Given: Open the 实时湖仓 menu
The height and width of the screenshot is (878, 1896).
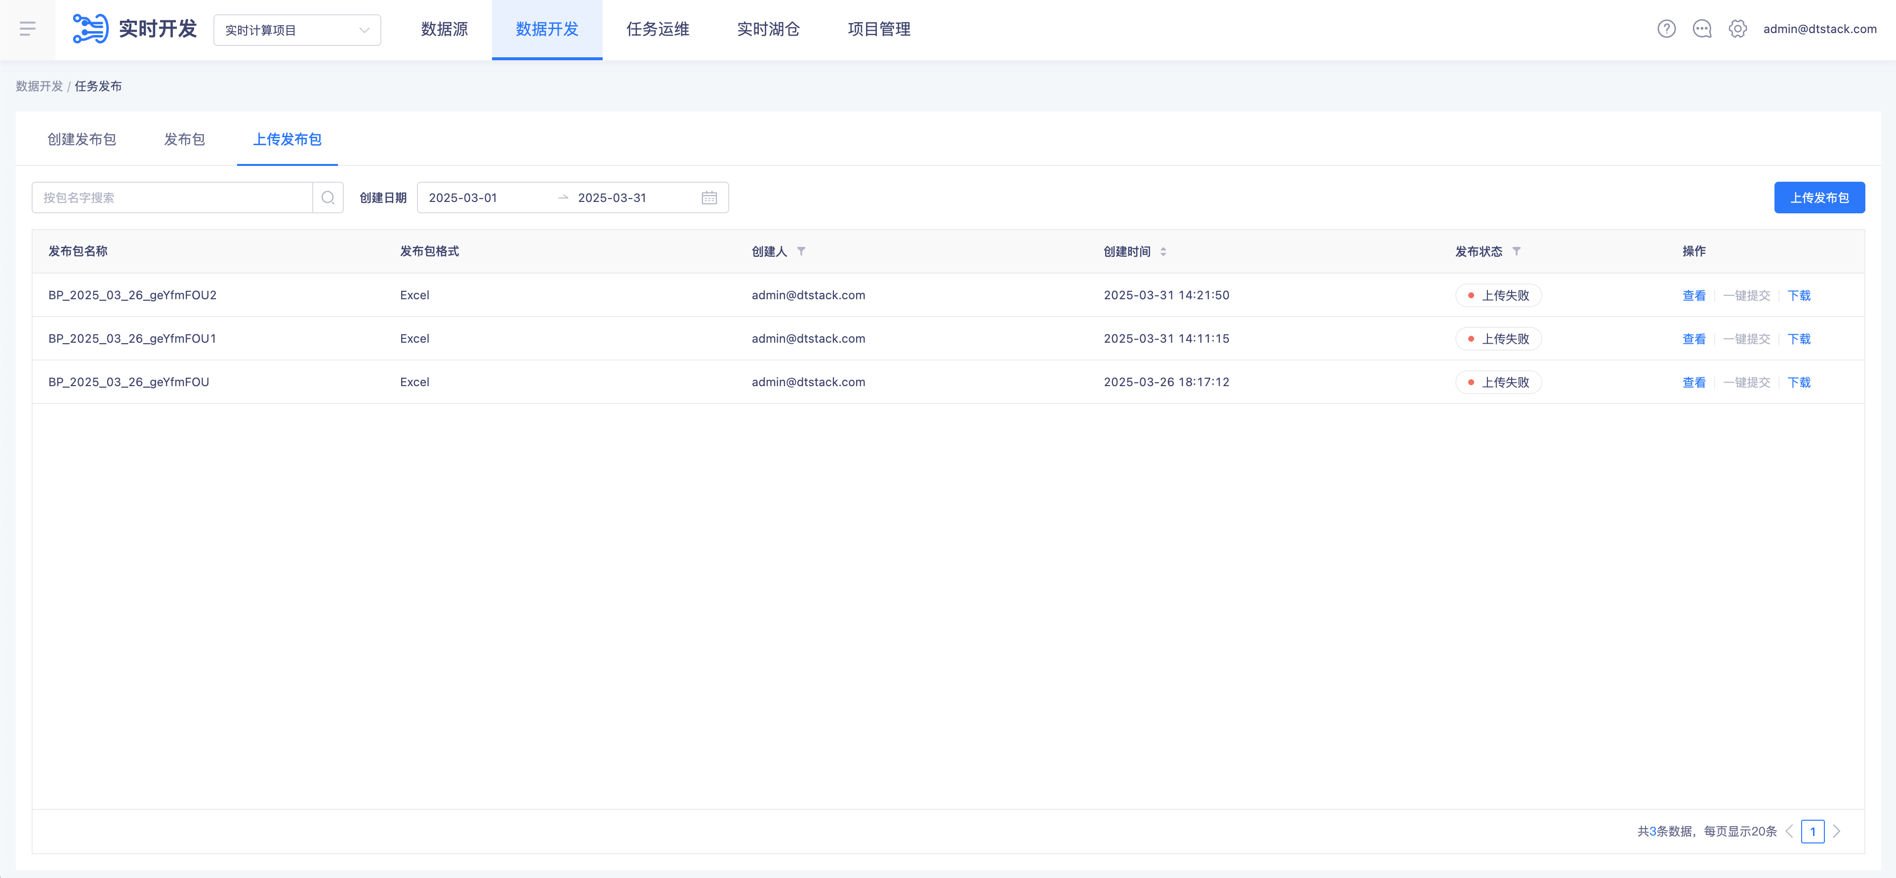Looking at the screenshot, I should 768,30.
